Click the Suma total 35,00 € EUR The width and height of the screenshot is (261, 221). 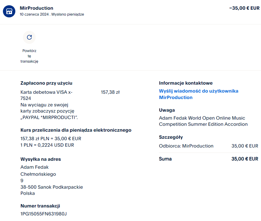(x=245, y=159)
